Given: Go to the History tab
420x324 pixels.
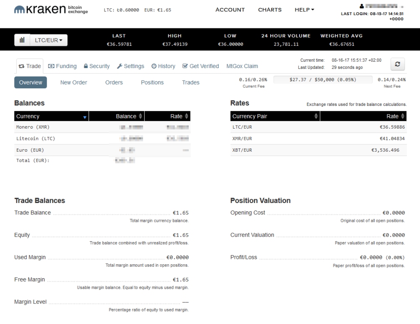Looking at the screenshot, I should click(x=163, y=66).
